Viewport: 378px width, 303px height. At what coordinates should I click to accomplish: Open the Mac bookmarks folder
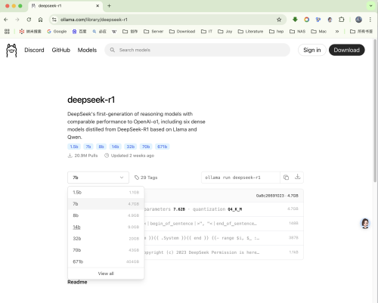point(319,32)
